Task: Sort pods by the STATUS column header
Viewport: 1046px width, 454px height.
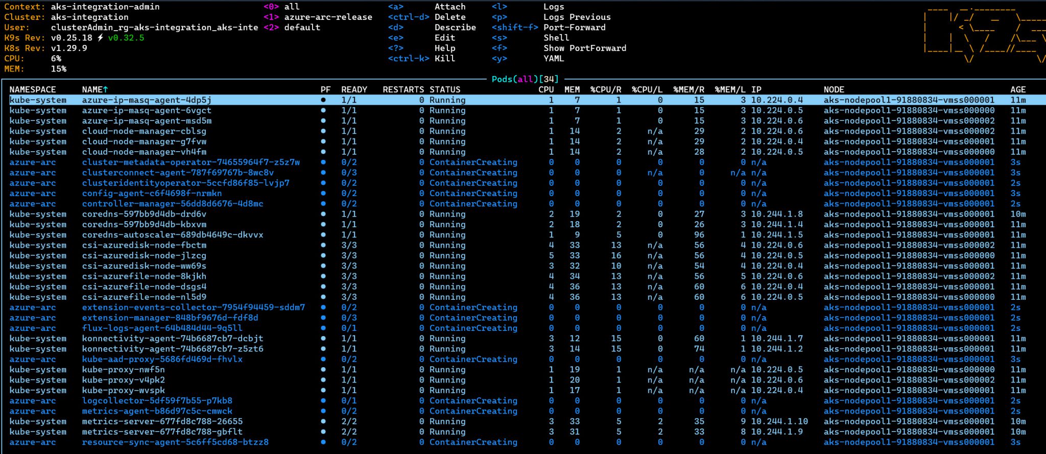Action: point(444,89)
